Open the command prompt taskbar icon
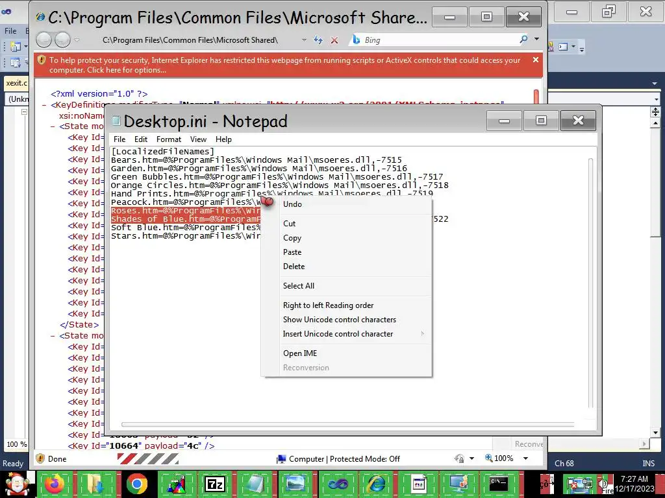The width and height of the screenshot is (665, 498). (x=499, y=484)
